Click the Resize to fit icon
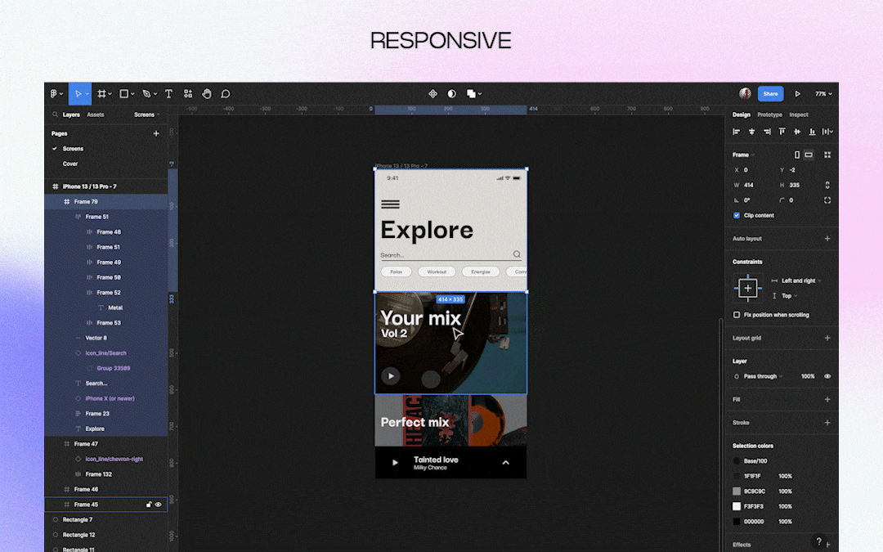The width and height of the screenshot is (883, 552). (x=827, y=155)
